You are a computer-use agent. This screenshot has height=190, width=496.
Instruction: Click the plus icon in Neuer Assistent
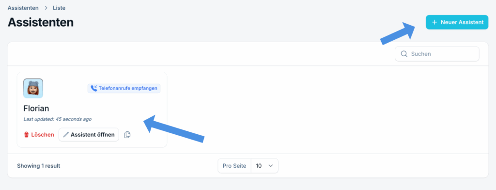click(434, 22)
